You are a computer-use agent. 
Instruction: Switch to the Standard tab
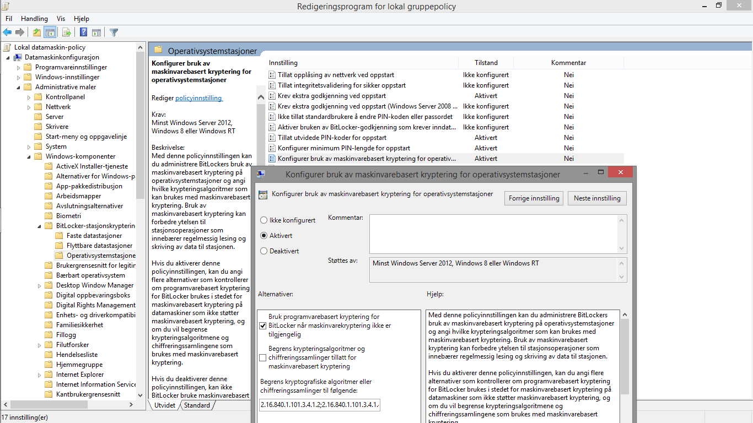(x=197, y=405)
